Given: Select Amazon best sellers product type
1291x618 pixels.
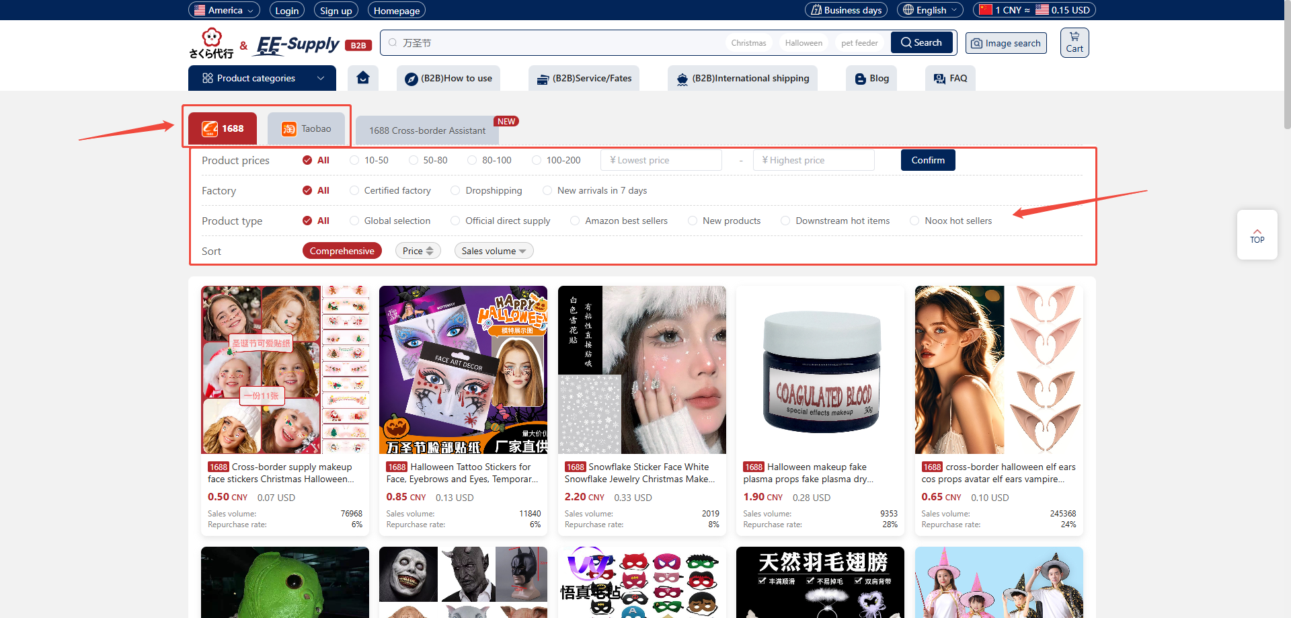Looking at the screenshot, I should coord(619,221).
